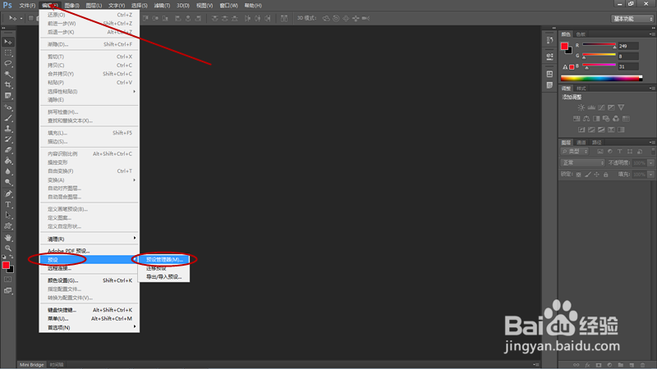Toggle lock image pixels brush icon
The height and width of the screenshot is (369, 657).
pos(588,175)
